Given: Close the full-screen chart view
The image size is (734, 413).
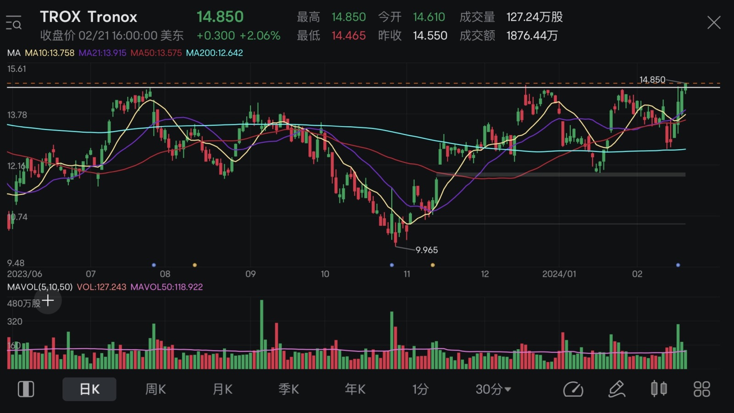Looking at the screenshot, I should tap(714, 22).
